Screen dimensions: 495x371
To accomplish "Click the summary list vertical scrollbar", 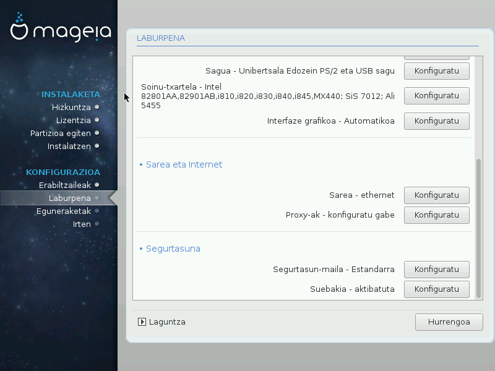I will [x=477, y=229].
